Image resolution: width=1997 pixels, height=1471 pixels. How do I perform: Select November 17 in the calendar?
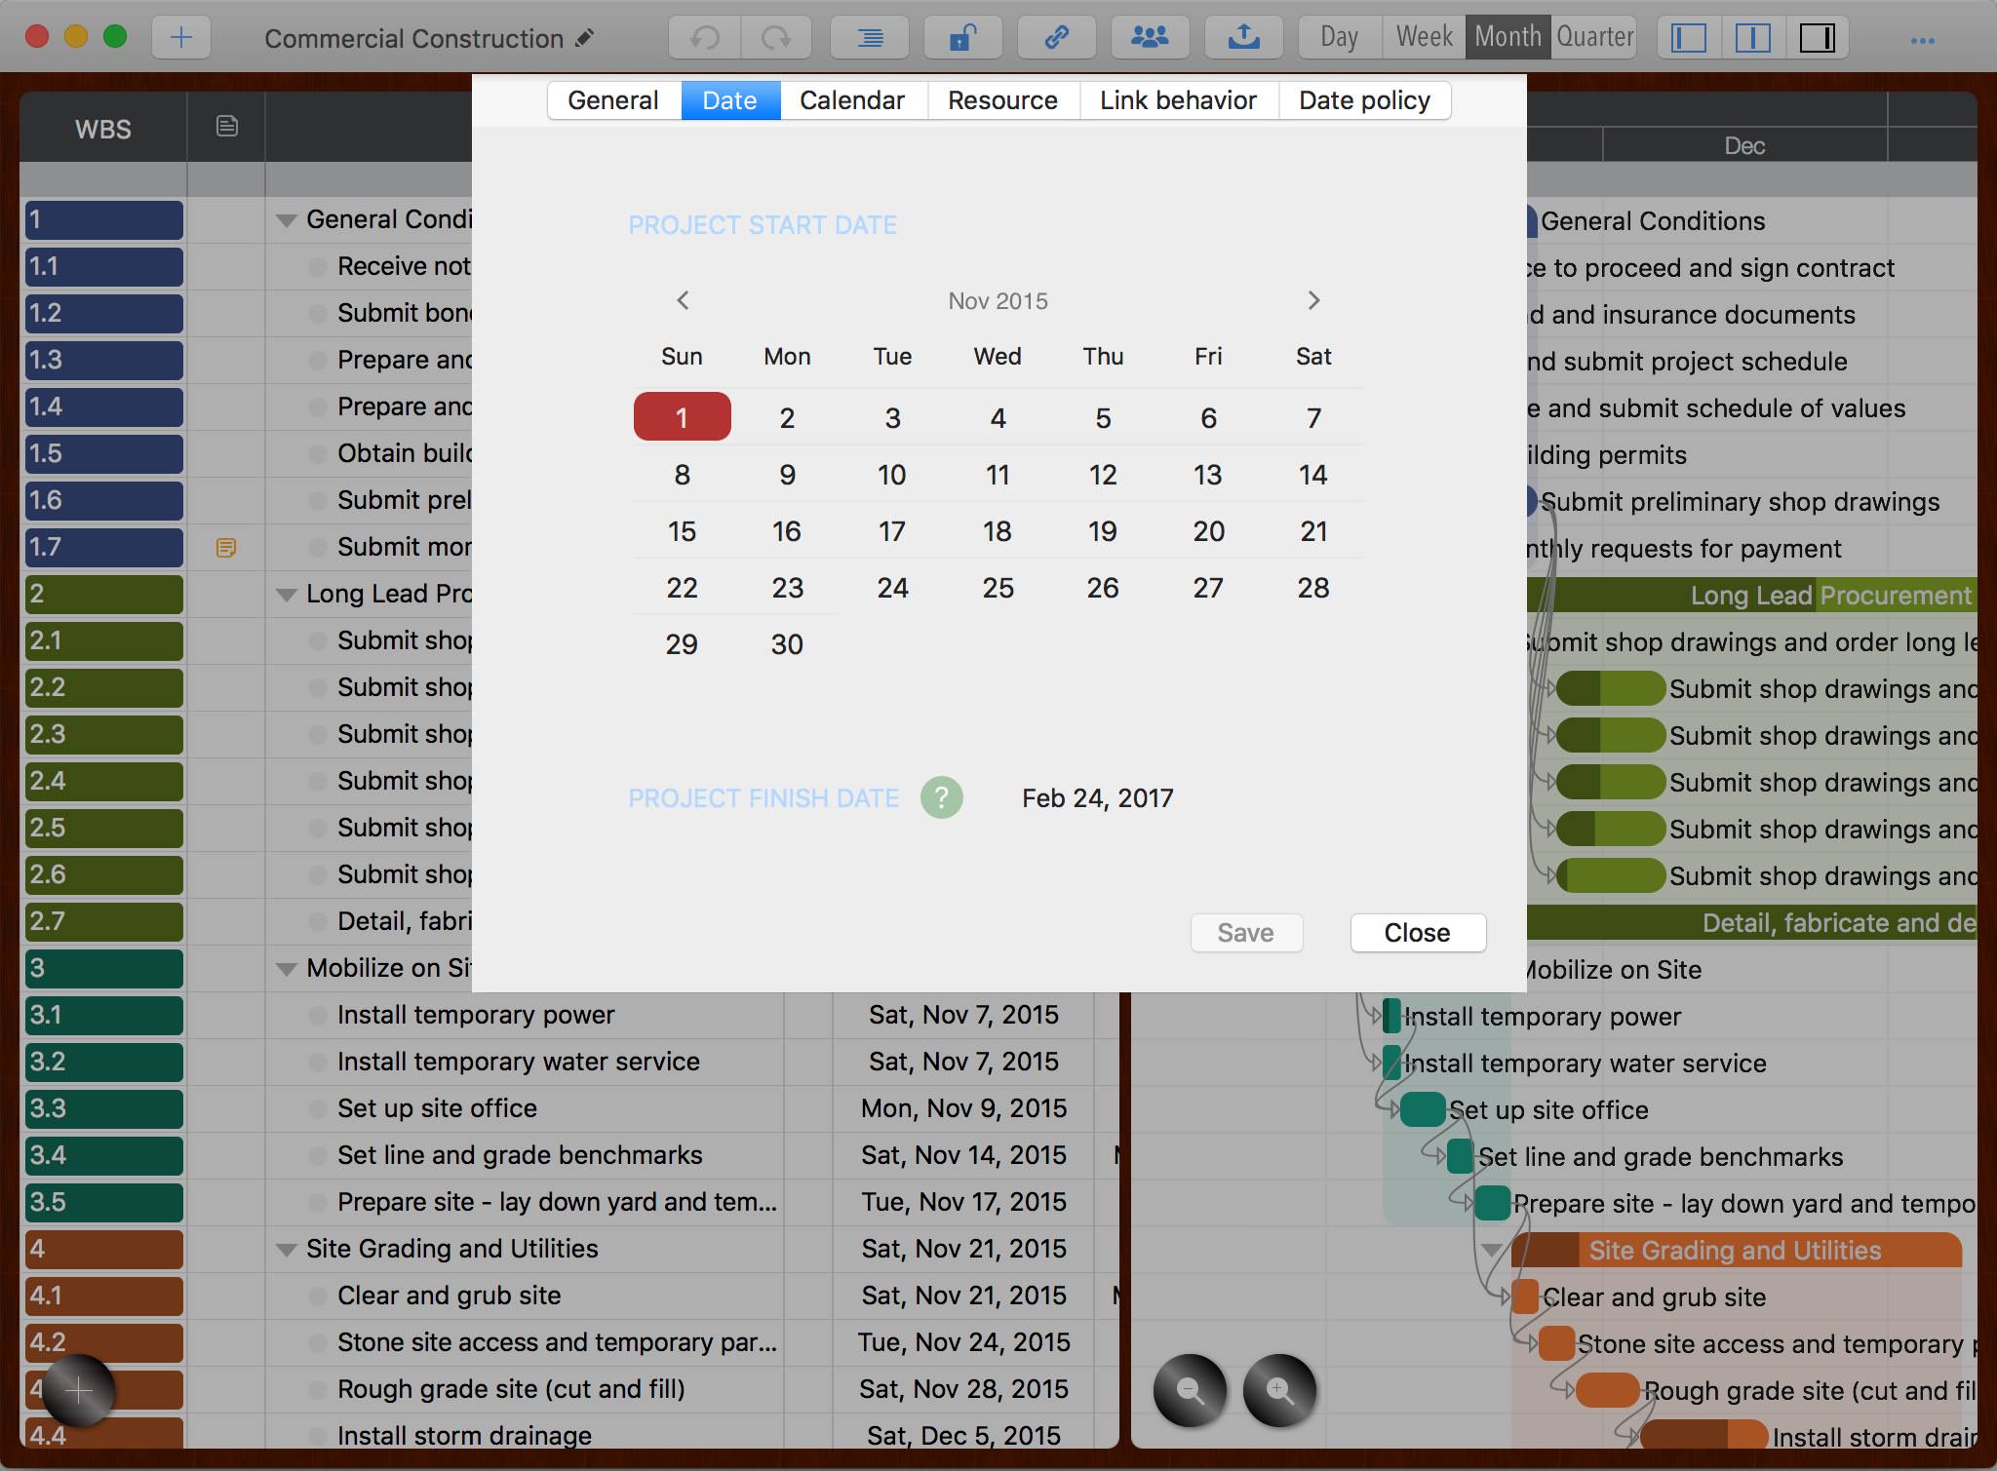click(891, 531)
